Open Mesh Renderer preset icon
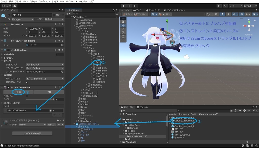 pos(59,50)
